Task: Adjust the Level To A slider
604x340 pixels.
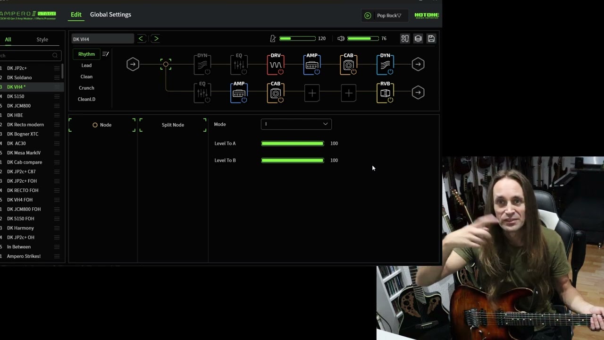Action: click(x=293, y=143)
